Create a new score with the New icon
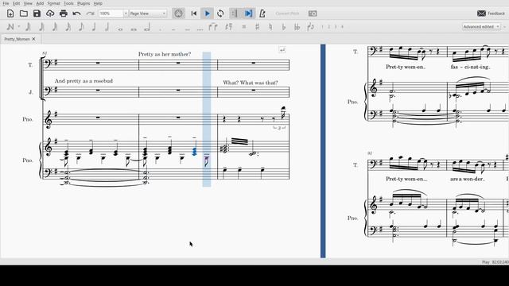509x286 pixels. pos(10,14)
